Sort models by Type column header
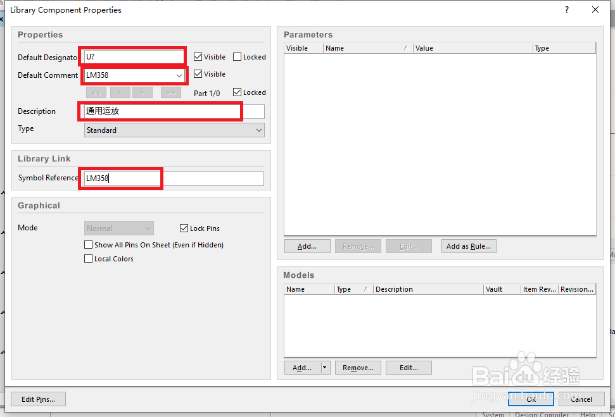Viewport: 615px width, 417px height. click(354, 289)
